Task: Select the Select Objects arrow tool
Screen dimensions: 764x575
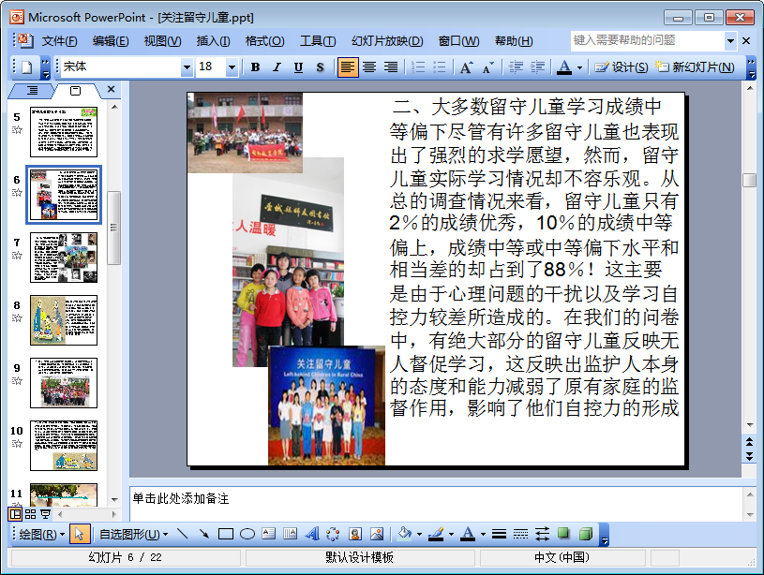Action: coord(79,534)
